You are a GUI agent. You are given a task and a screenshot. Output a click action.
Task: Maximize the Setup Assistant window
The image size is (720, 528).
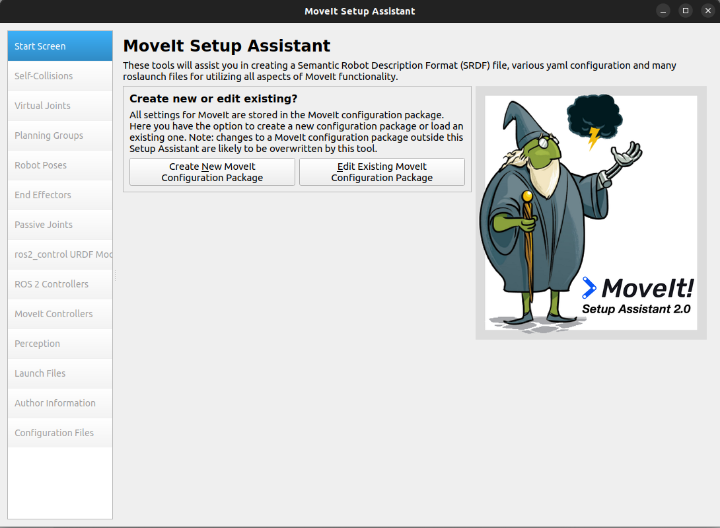point(685,11)
